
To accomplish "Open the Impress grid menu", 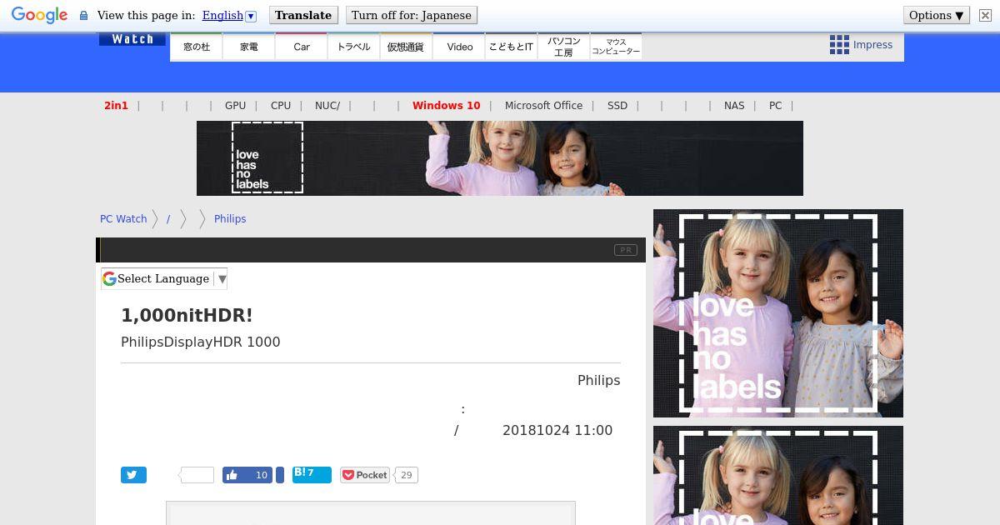I will [x=861, y=45].
